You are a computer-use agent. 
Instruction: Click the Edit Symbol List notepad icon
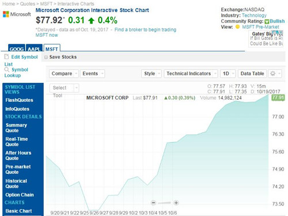point(6,56)
